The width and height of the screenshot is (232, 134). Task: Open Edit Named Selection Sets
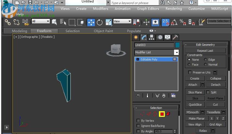pyautogui.click(x=202, y=22)
